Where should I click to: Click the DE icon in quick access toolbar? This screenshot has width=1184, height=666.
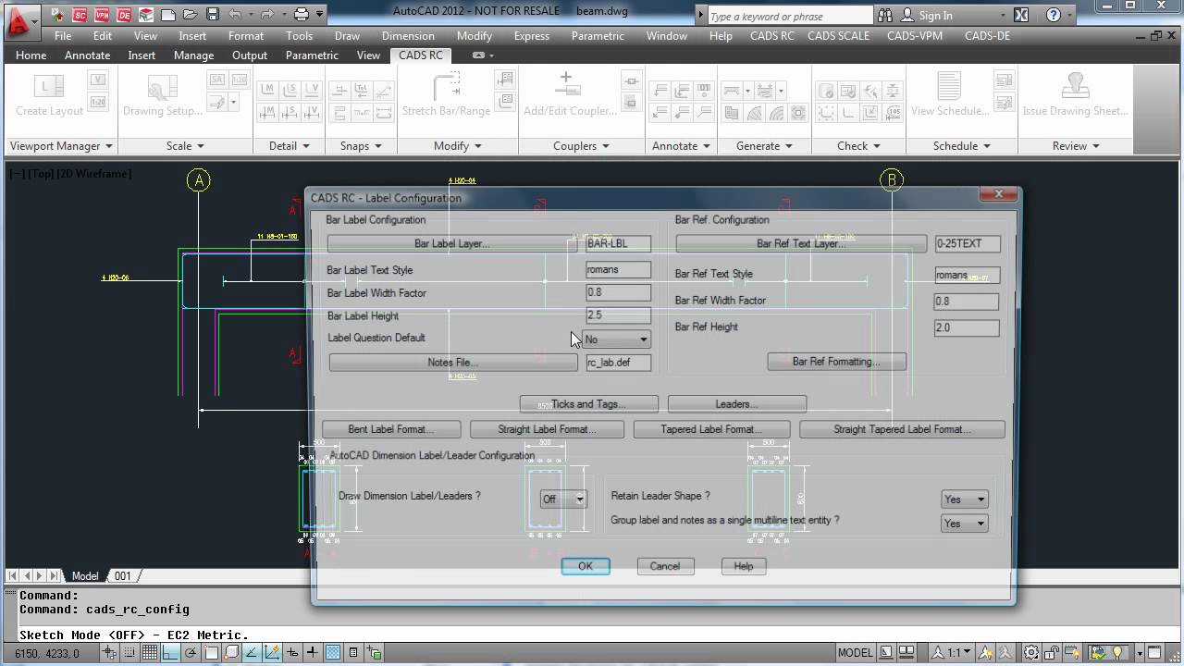124,15
